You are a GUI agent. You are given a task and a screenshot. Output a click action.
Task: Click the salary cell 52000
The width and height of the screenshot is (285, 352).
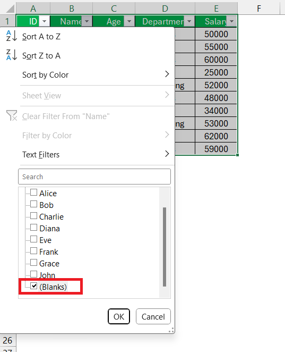[x=216, y=85]
